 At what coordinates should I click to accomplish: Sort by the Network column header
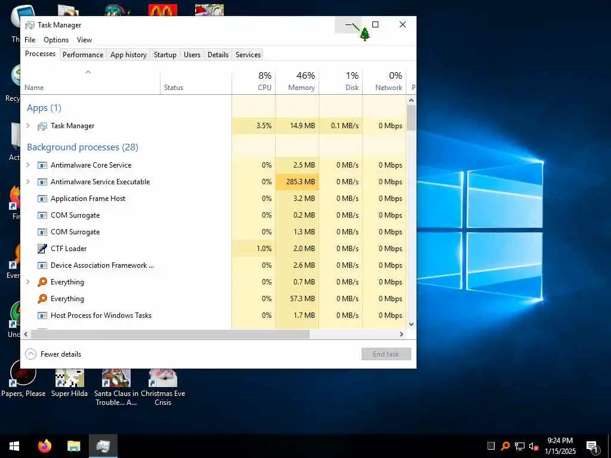click(385, 81)
